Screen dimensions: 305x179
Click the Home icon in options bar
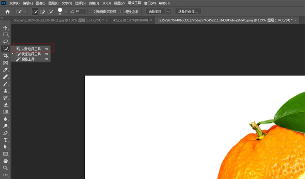point(7,12)
